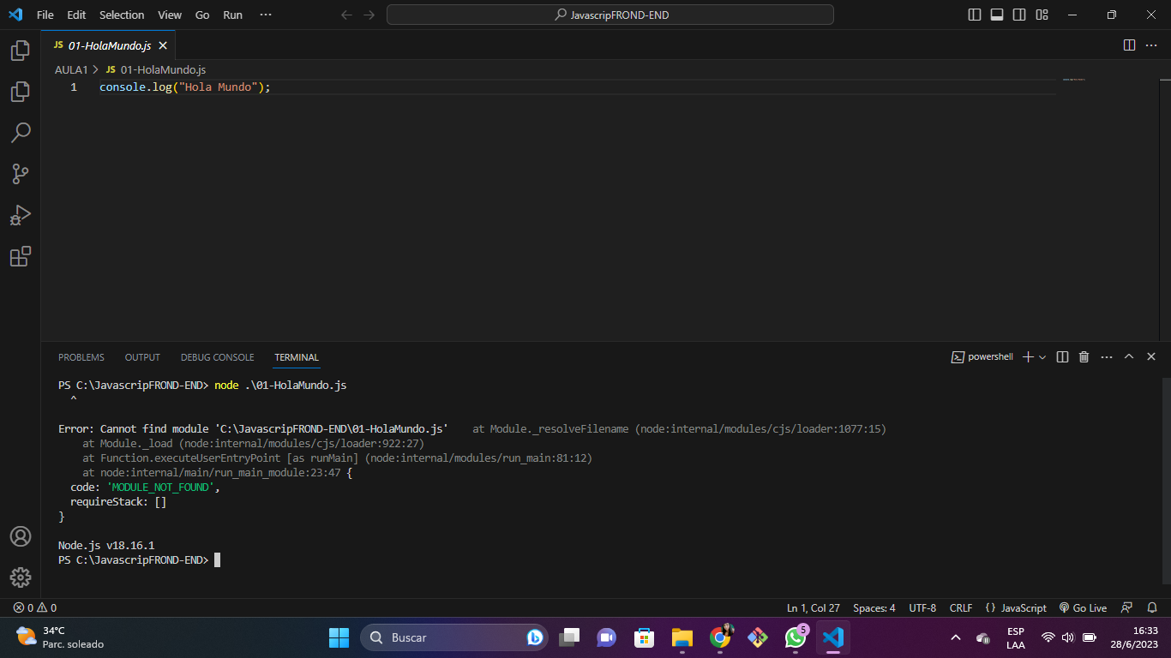1171x658 pixels.
Task: Open the weather widget showing 34°C
Action: click(60, 637)
